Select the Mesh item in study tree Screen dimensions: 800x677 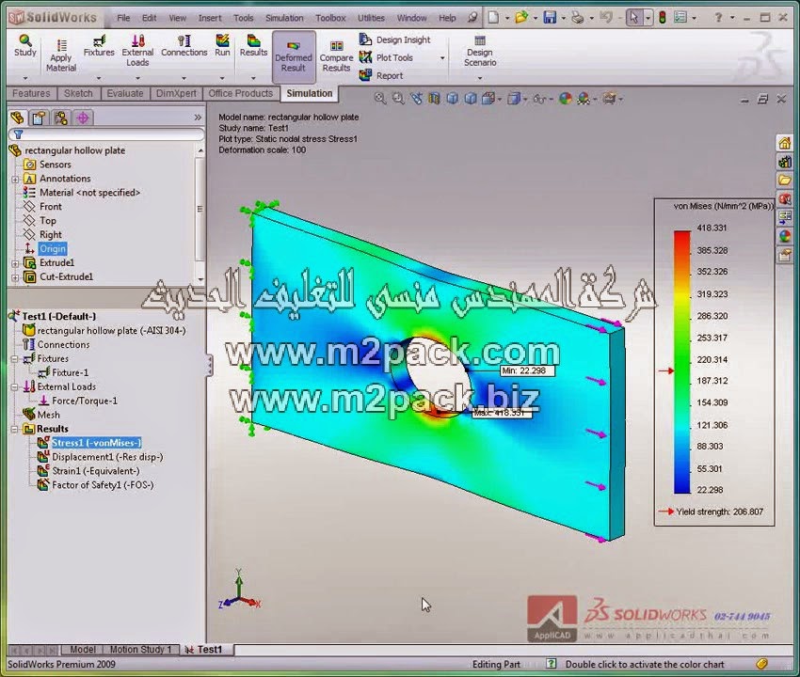pyautogui.click(x=49, y=415)
